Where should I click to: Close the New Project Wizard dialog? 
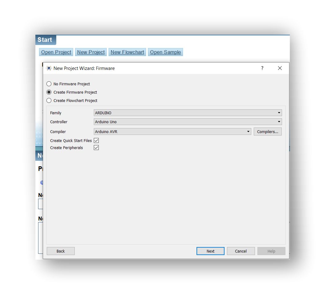pyautogui.click(x=280, y=68)
